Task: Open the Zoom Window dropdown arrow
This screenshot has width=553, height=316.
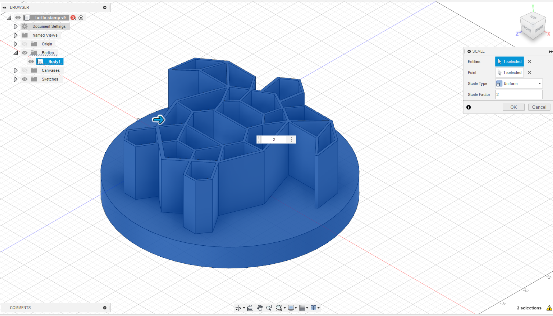Action: coord(285,308)
